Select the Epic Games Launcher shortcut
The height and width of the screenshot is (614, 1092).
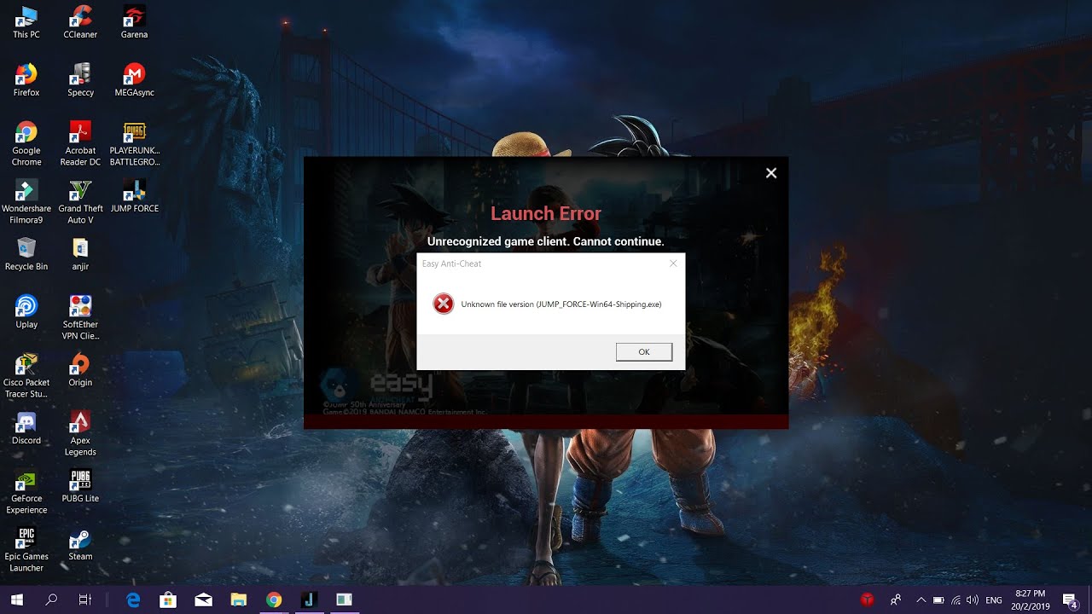tap(26, 550)
